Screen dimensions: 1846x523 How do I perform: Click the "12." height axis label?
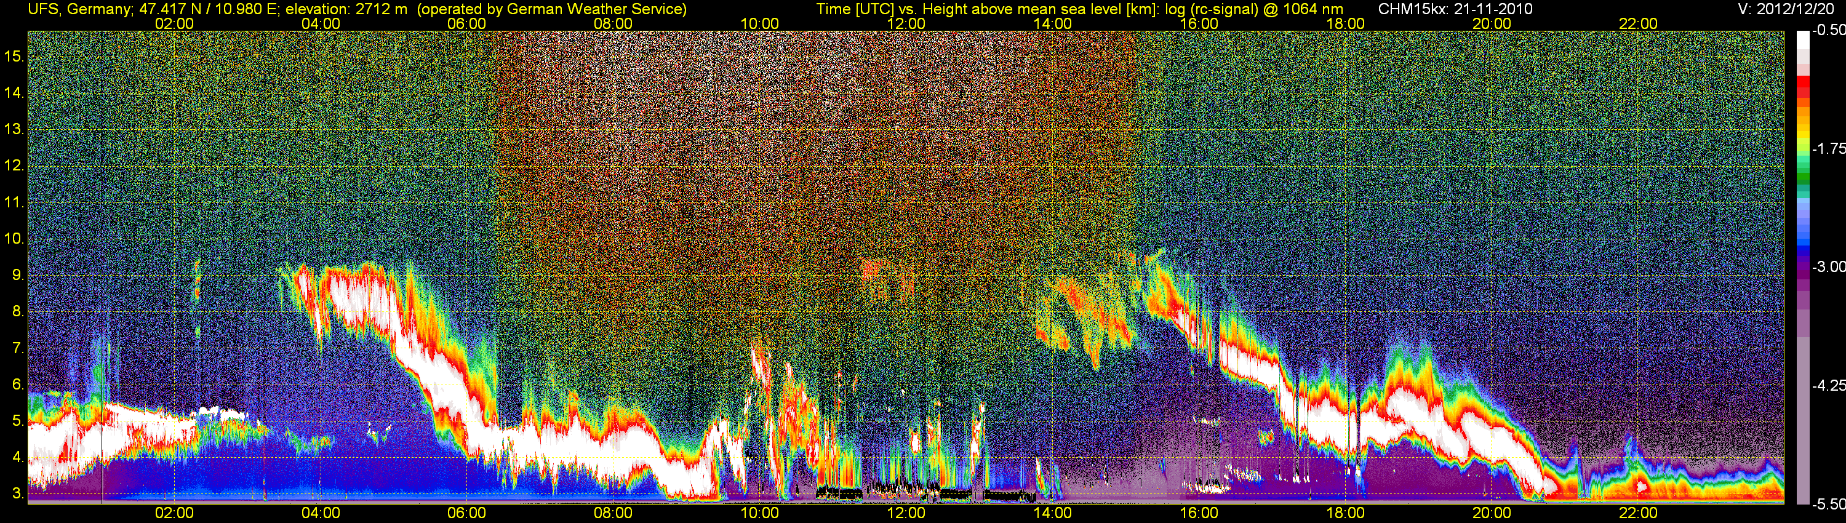pyautogui.click(x=14, y=166)
